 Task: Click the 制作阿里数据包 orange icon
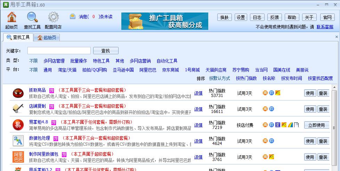pos(18,157)
